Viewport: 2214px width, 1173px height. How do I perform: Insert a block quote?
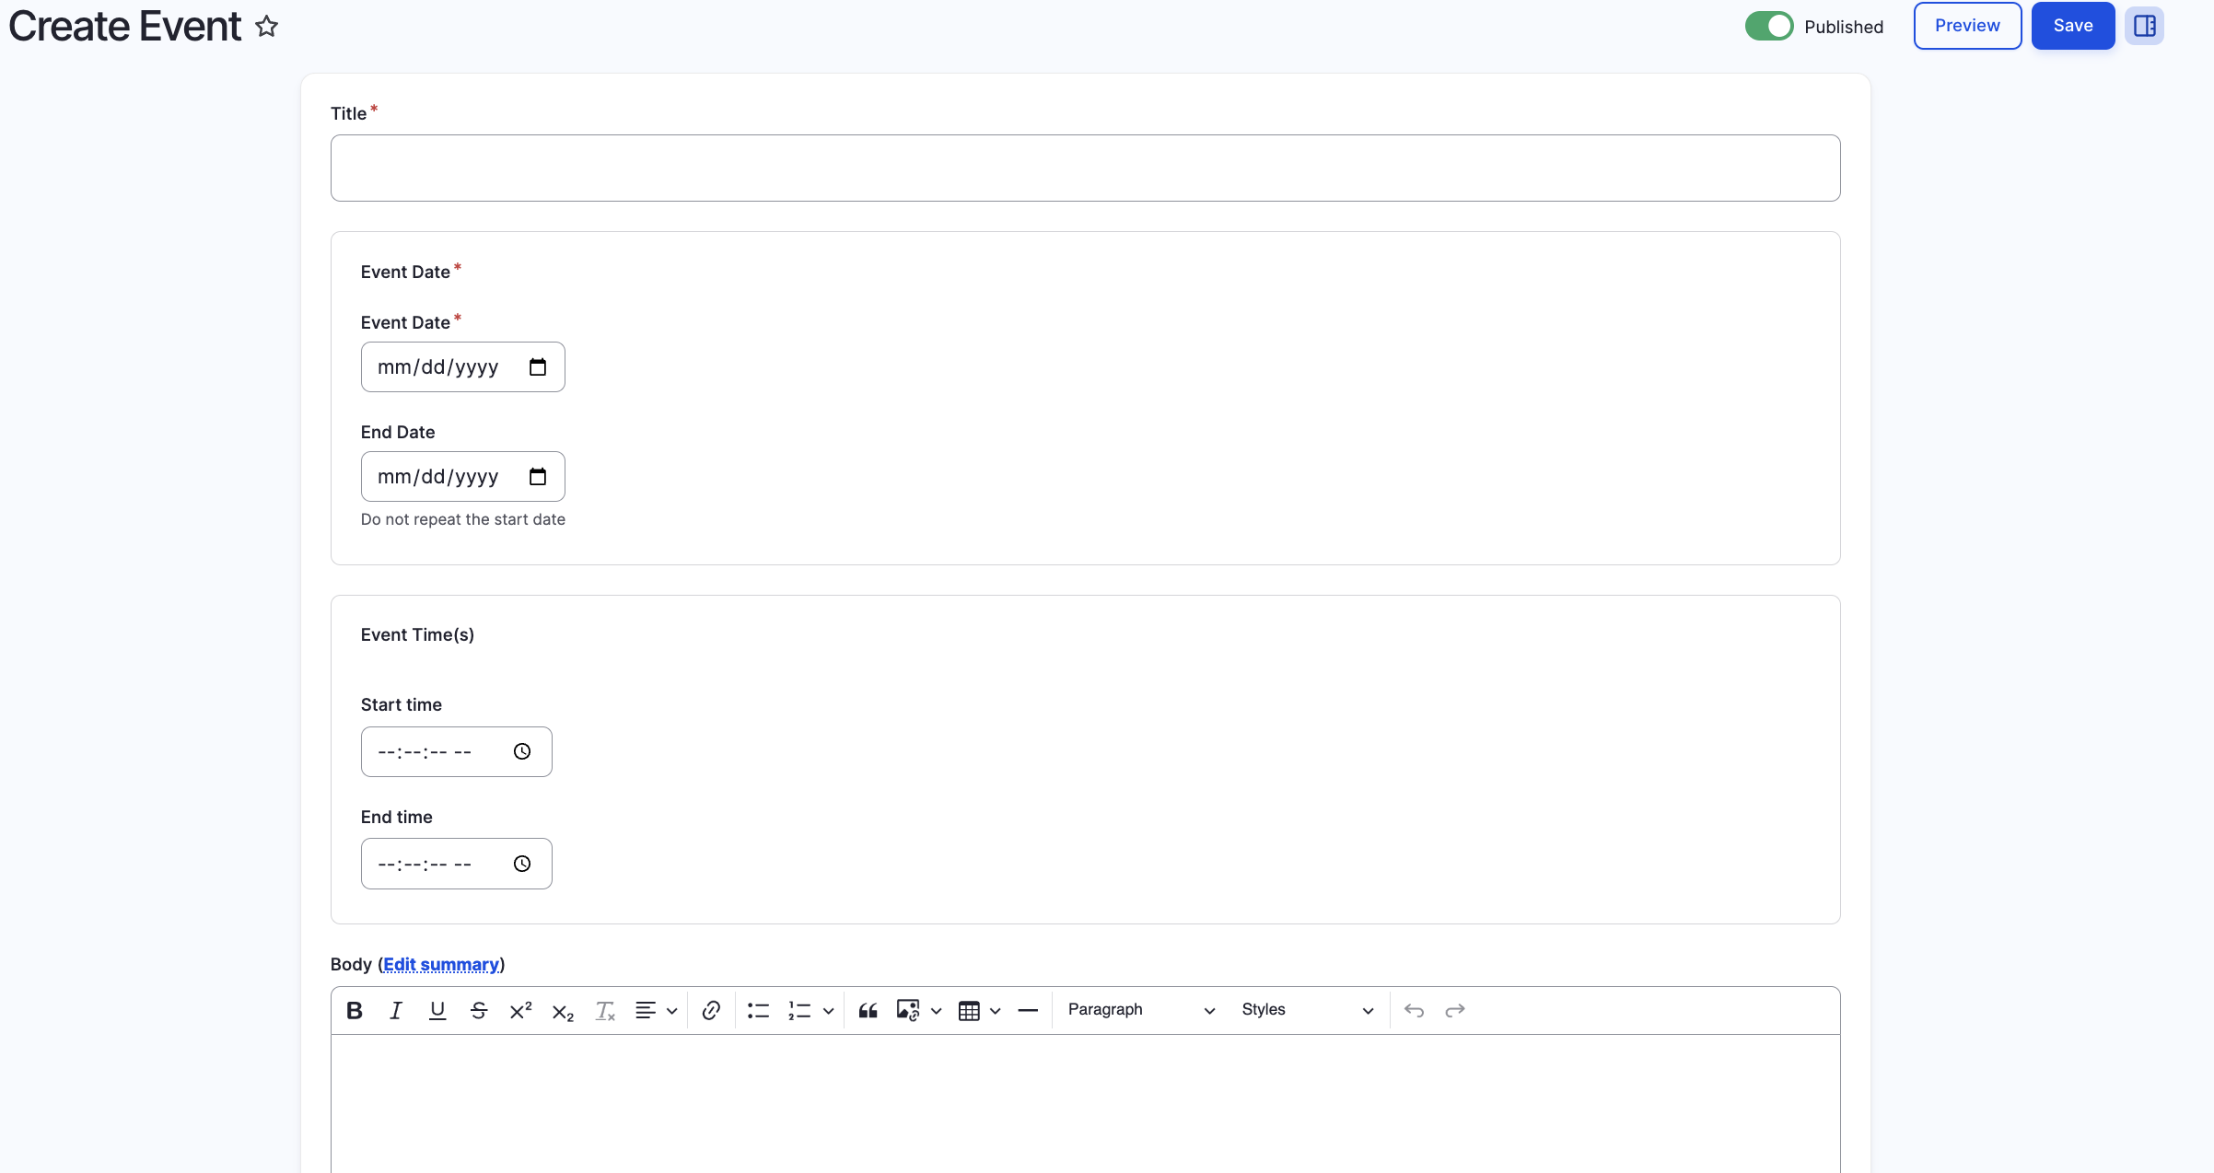[868, 1010]
